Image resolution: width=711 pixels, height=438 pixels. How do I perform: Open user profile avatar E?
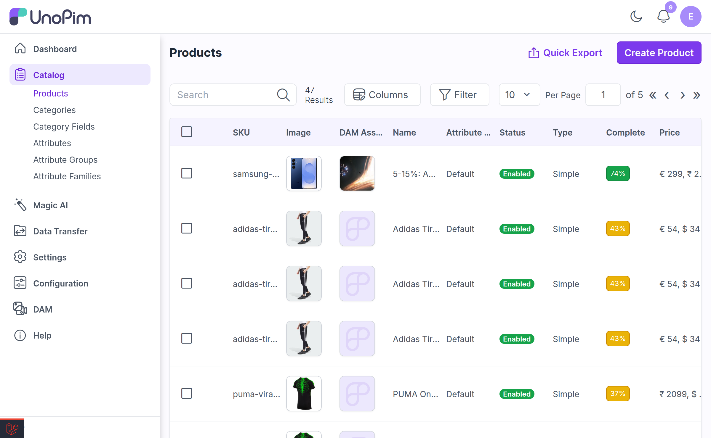(691, 17)
